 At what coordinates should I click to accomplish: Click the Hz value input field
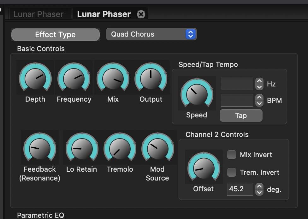(237, 84)
